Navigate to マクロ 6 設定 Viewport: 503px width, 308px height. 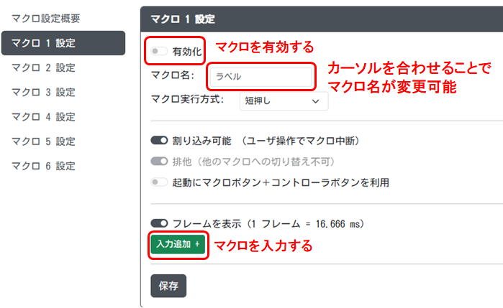pos(43,166)
